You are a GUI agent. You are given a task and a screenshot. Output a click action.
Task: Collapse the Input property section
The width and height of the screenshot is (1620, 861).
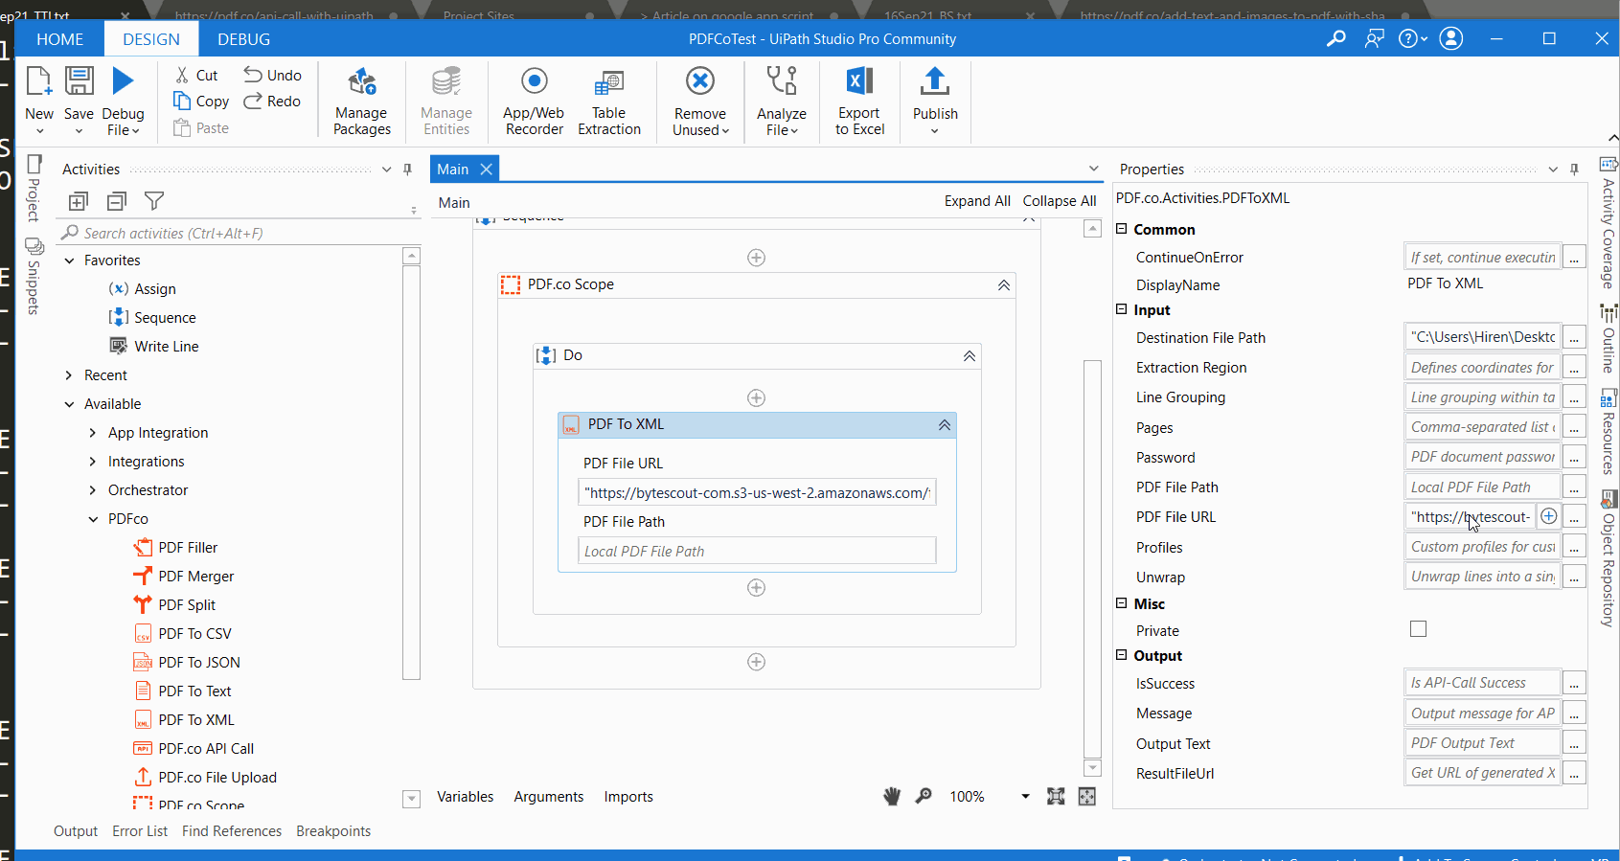coord(1121,309)
